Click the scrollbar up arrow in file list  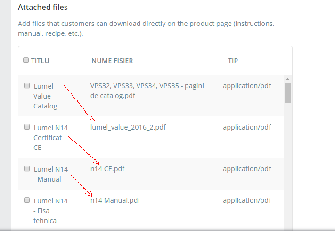pyautogui.click(x=287, y=79)
